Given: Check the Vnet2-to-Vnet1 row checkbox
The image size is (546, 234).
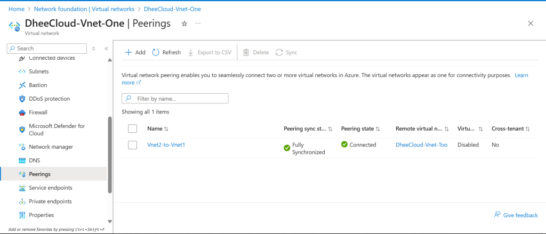Looking at the screenshot, I should click(133, 145).
